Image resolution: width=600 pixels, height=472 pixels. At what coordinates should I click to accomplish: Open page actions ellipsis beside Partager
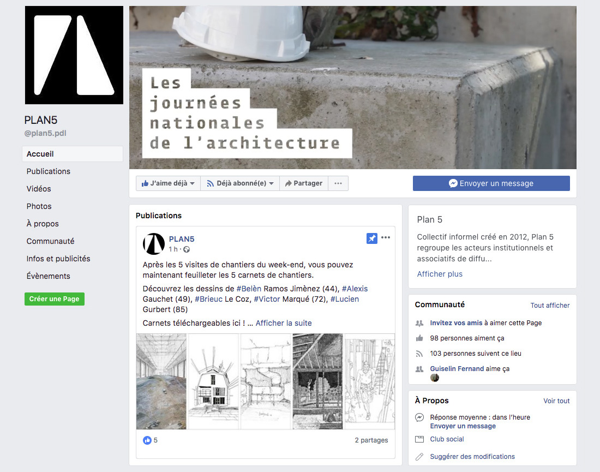(338, 183)
